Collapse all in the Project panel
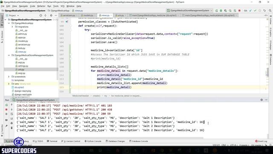Image resolution: width=273 pixels, height=154 pixels. click(x=46, y=15)
